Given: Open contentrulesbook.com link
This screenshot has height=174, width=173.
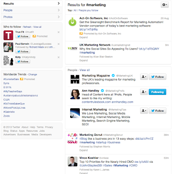Looking at the screenshot, I should click(96, 102).
